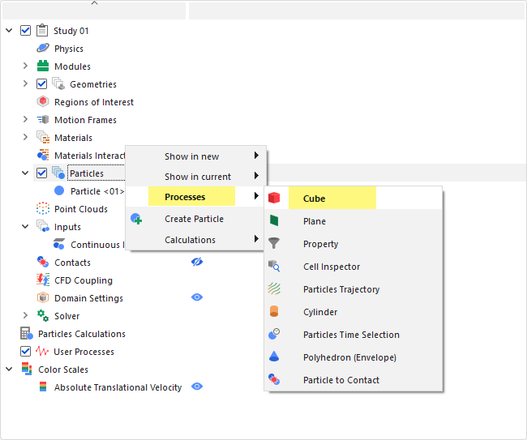The height and width of the screenshot is (440, 527).
Task: Expand the Modules tree node
Action: pyautogui.click(x=25, y=66)
